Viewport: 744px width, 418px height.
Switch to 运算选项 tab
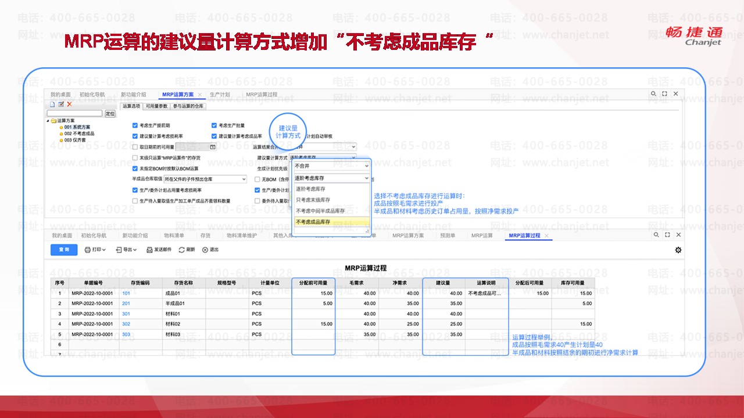131,106
